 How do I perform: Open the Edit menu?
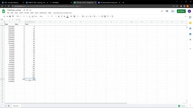12,13
